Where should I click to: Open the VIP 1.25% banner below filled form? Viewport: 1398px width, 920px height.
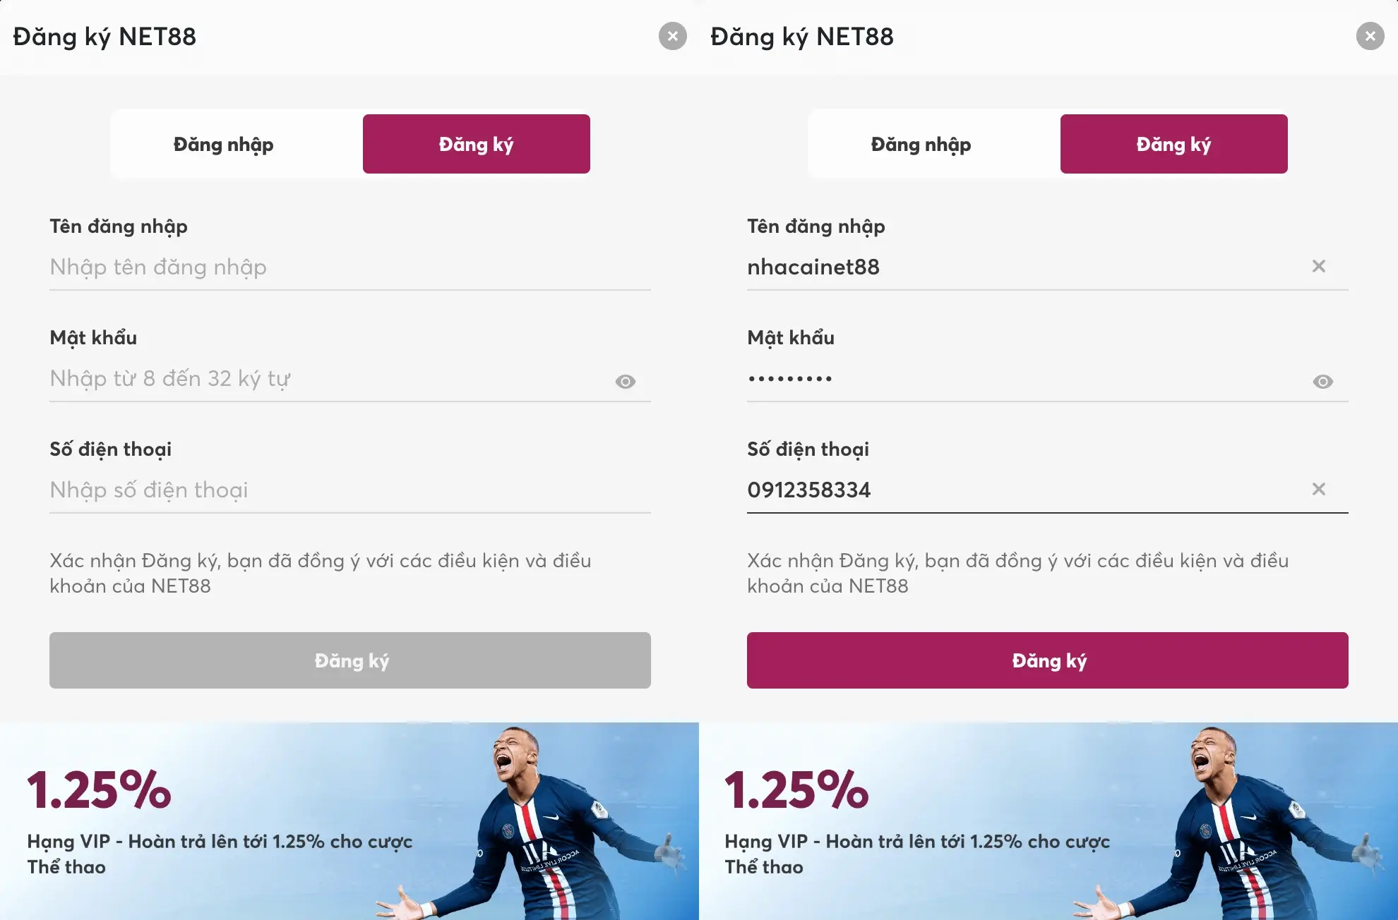point(1048,821)
